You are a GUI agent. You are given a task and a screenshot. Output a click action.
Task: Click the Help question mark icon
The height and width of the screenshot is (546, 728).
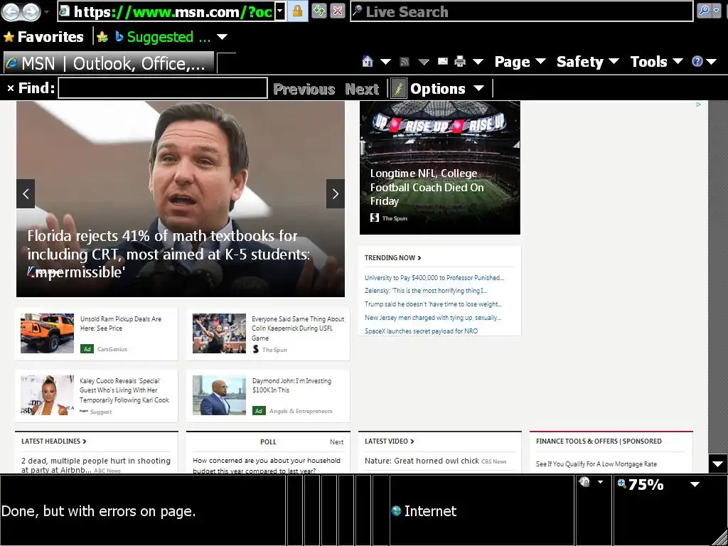pyautogui.click(x=697, y=61)
